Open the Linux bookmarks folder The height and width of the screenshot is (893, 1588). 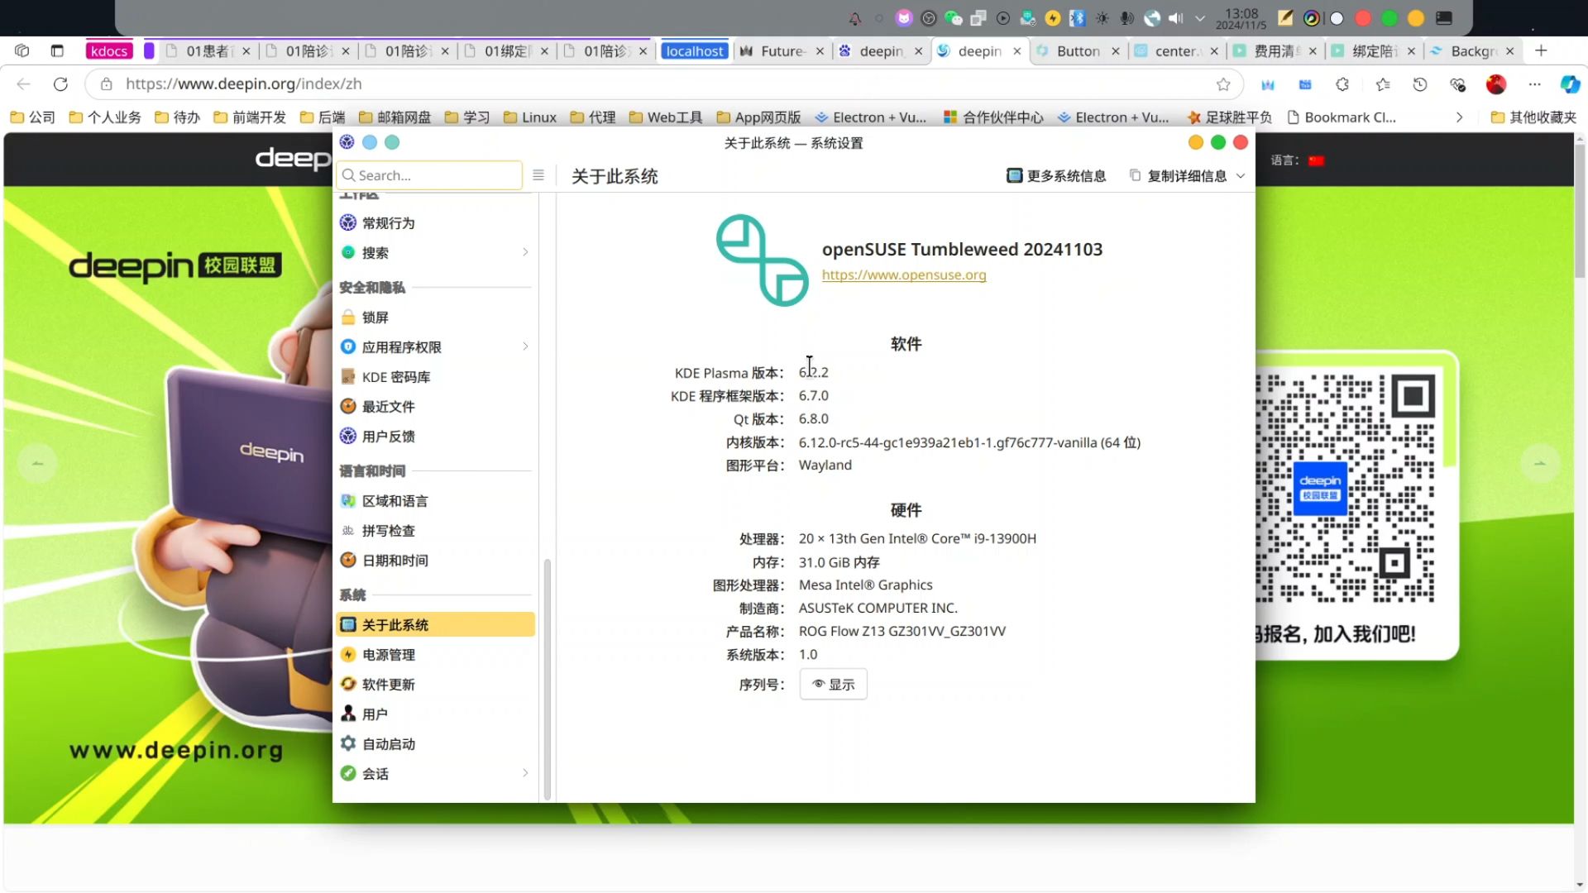coord(529,117)
